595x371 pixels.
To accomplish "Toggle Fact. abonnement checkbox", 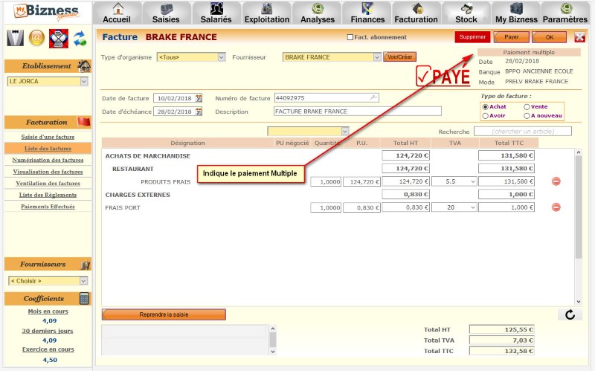I will (x=350, y=37).
